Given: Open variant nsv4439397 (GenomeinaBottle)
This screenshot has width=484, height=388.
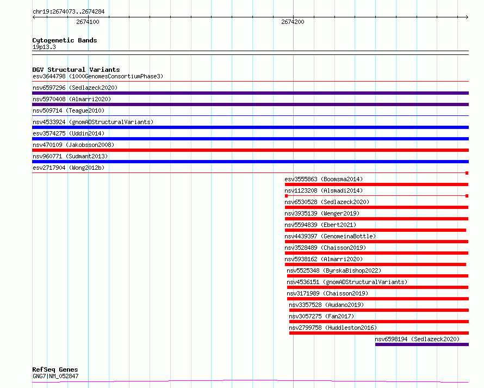Looking at the screenshot, I should tap(330, 236).
